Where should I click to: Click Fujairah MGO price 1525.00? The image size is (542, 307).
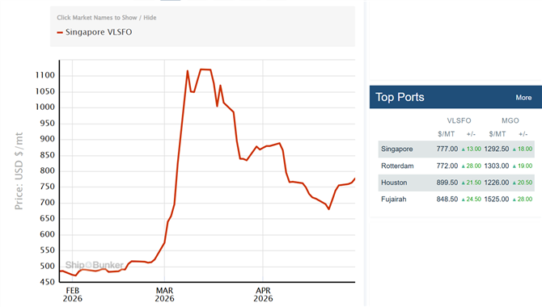coord(497,200)
